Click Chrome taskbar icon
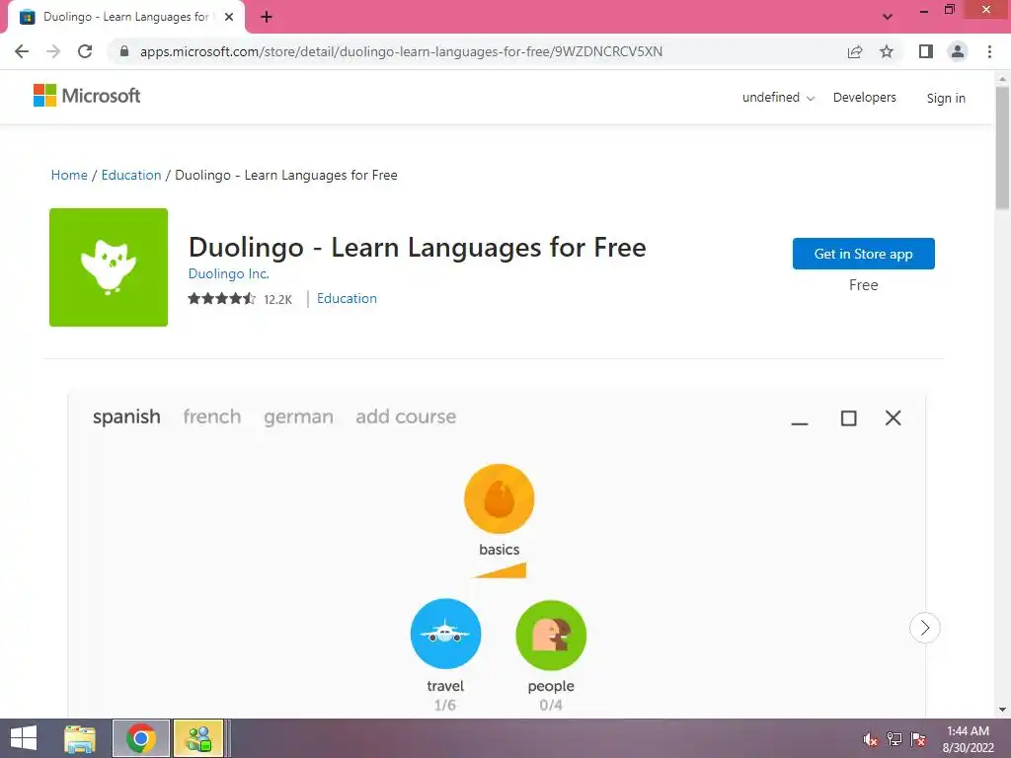Screen dimensions: 1011x758 [x=141, y=738]
